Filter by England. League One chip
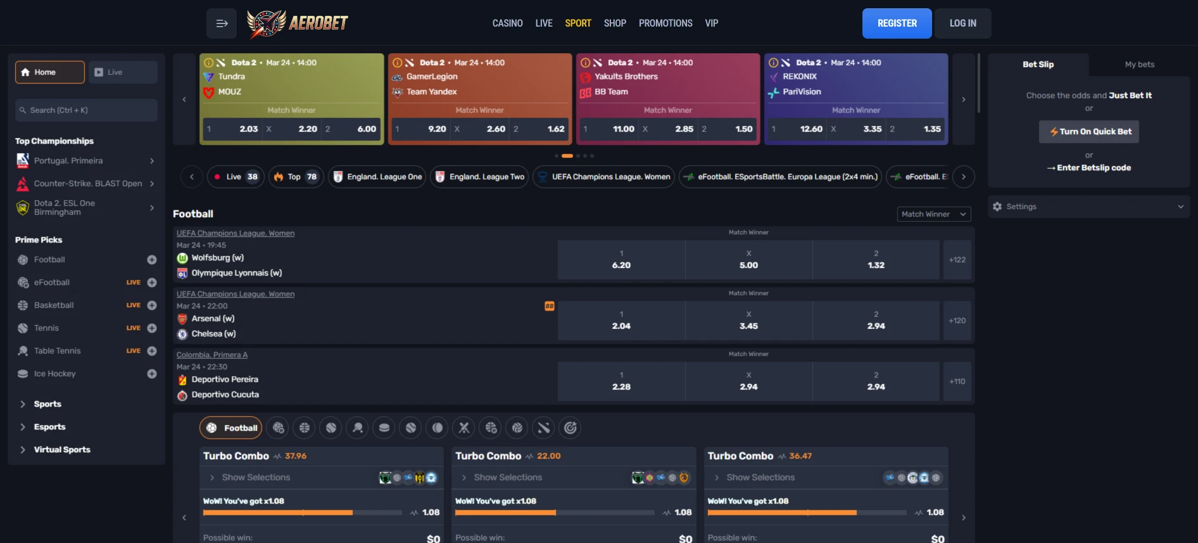This screenshot has width=1198, height=543. point(377,177)
